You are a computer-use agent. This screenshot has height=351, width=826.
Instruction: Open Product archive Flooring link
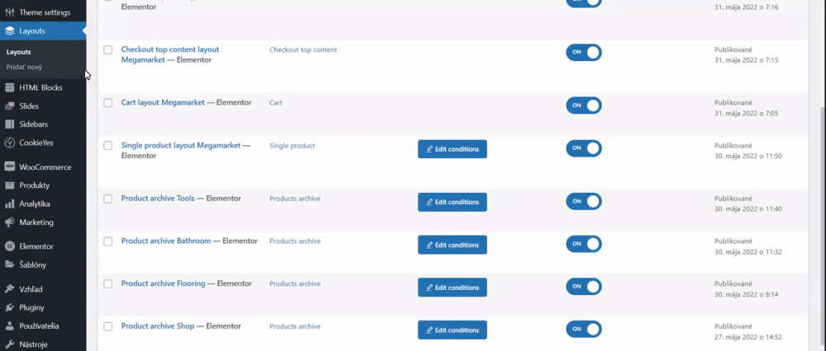click(164, 283)
